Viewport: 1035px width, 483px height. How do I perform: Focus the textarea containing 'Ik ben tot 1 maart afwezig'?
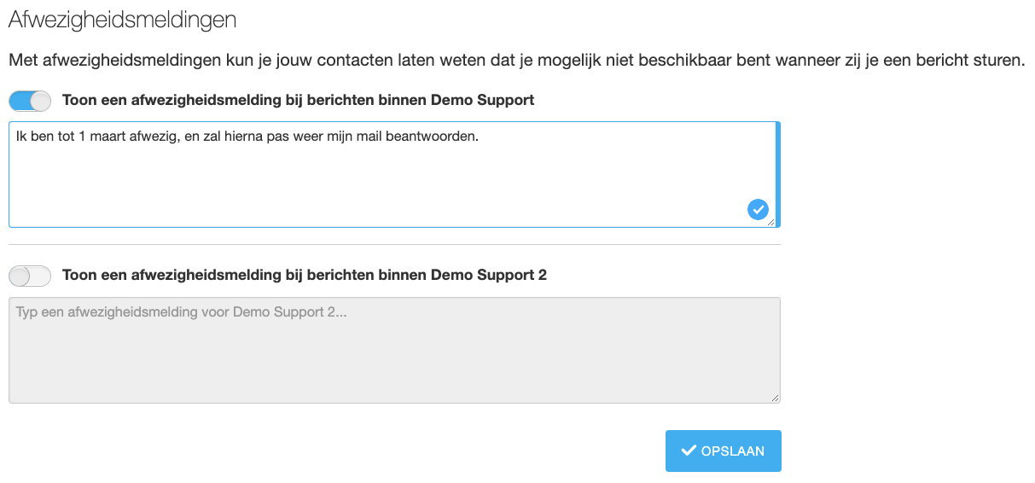pos(392,174)
